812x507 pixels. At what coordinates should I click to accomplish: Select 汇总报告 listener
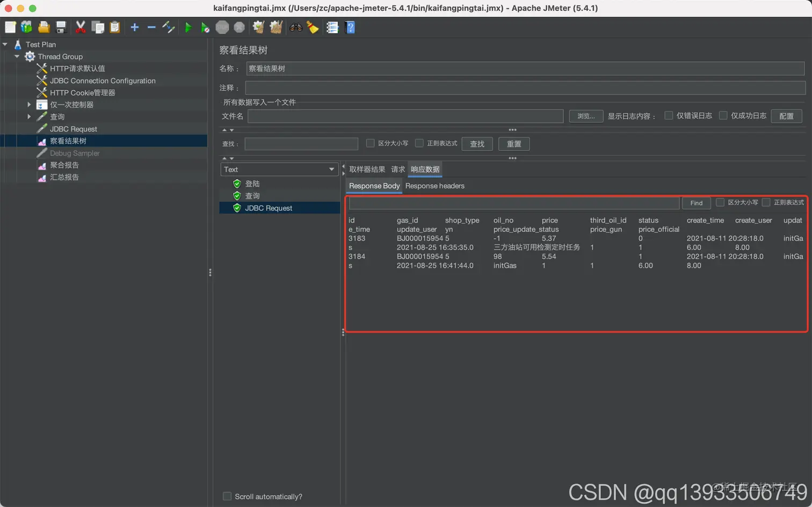coord(64,177)
